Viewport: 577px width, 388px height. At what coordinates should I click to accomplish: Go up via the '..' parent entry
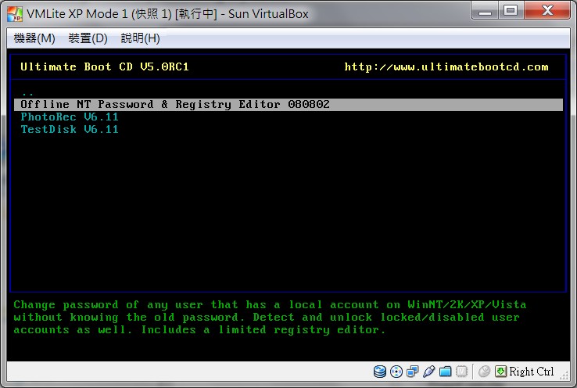coord(27,94)
